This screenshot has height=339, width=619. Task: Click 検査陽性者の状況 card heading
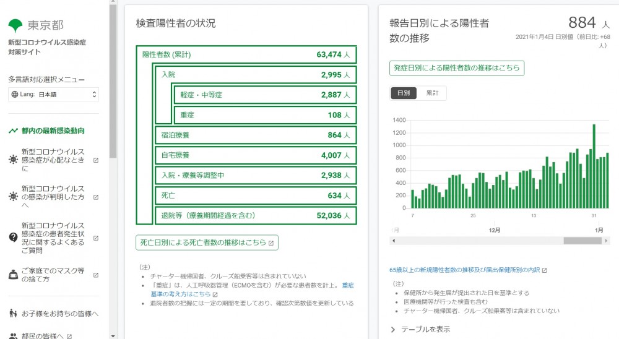176,24
